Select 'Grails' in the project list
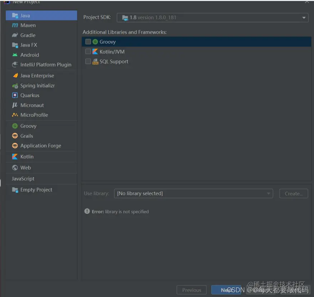Image resolution: width=314 pixels, height=297 pixels. pos(42,136)
